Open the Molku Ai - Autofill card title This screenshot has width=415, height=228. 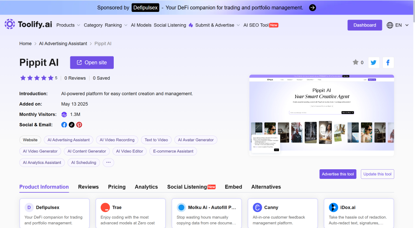pyautogui.click(x=212, y=207)
